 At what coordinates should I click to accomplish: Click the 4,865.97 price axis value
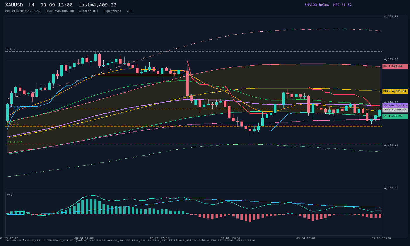(x=391, y=17)
